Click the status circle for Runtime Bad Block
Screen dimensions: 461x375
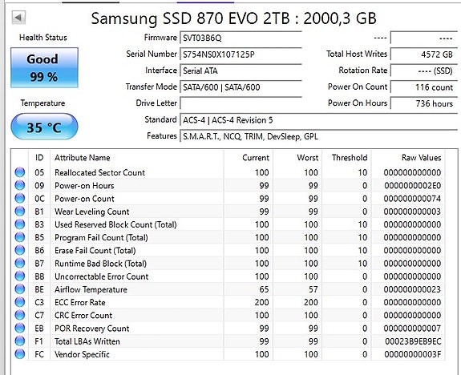[20, 263]
